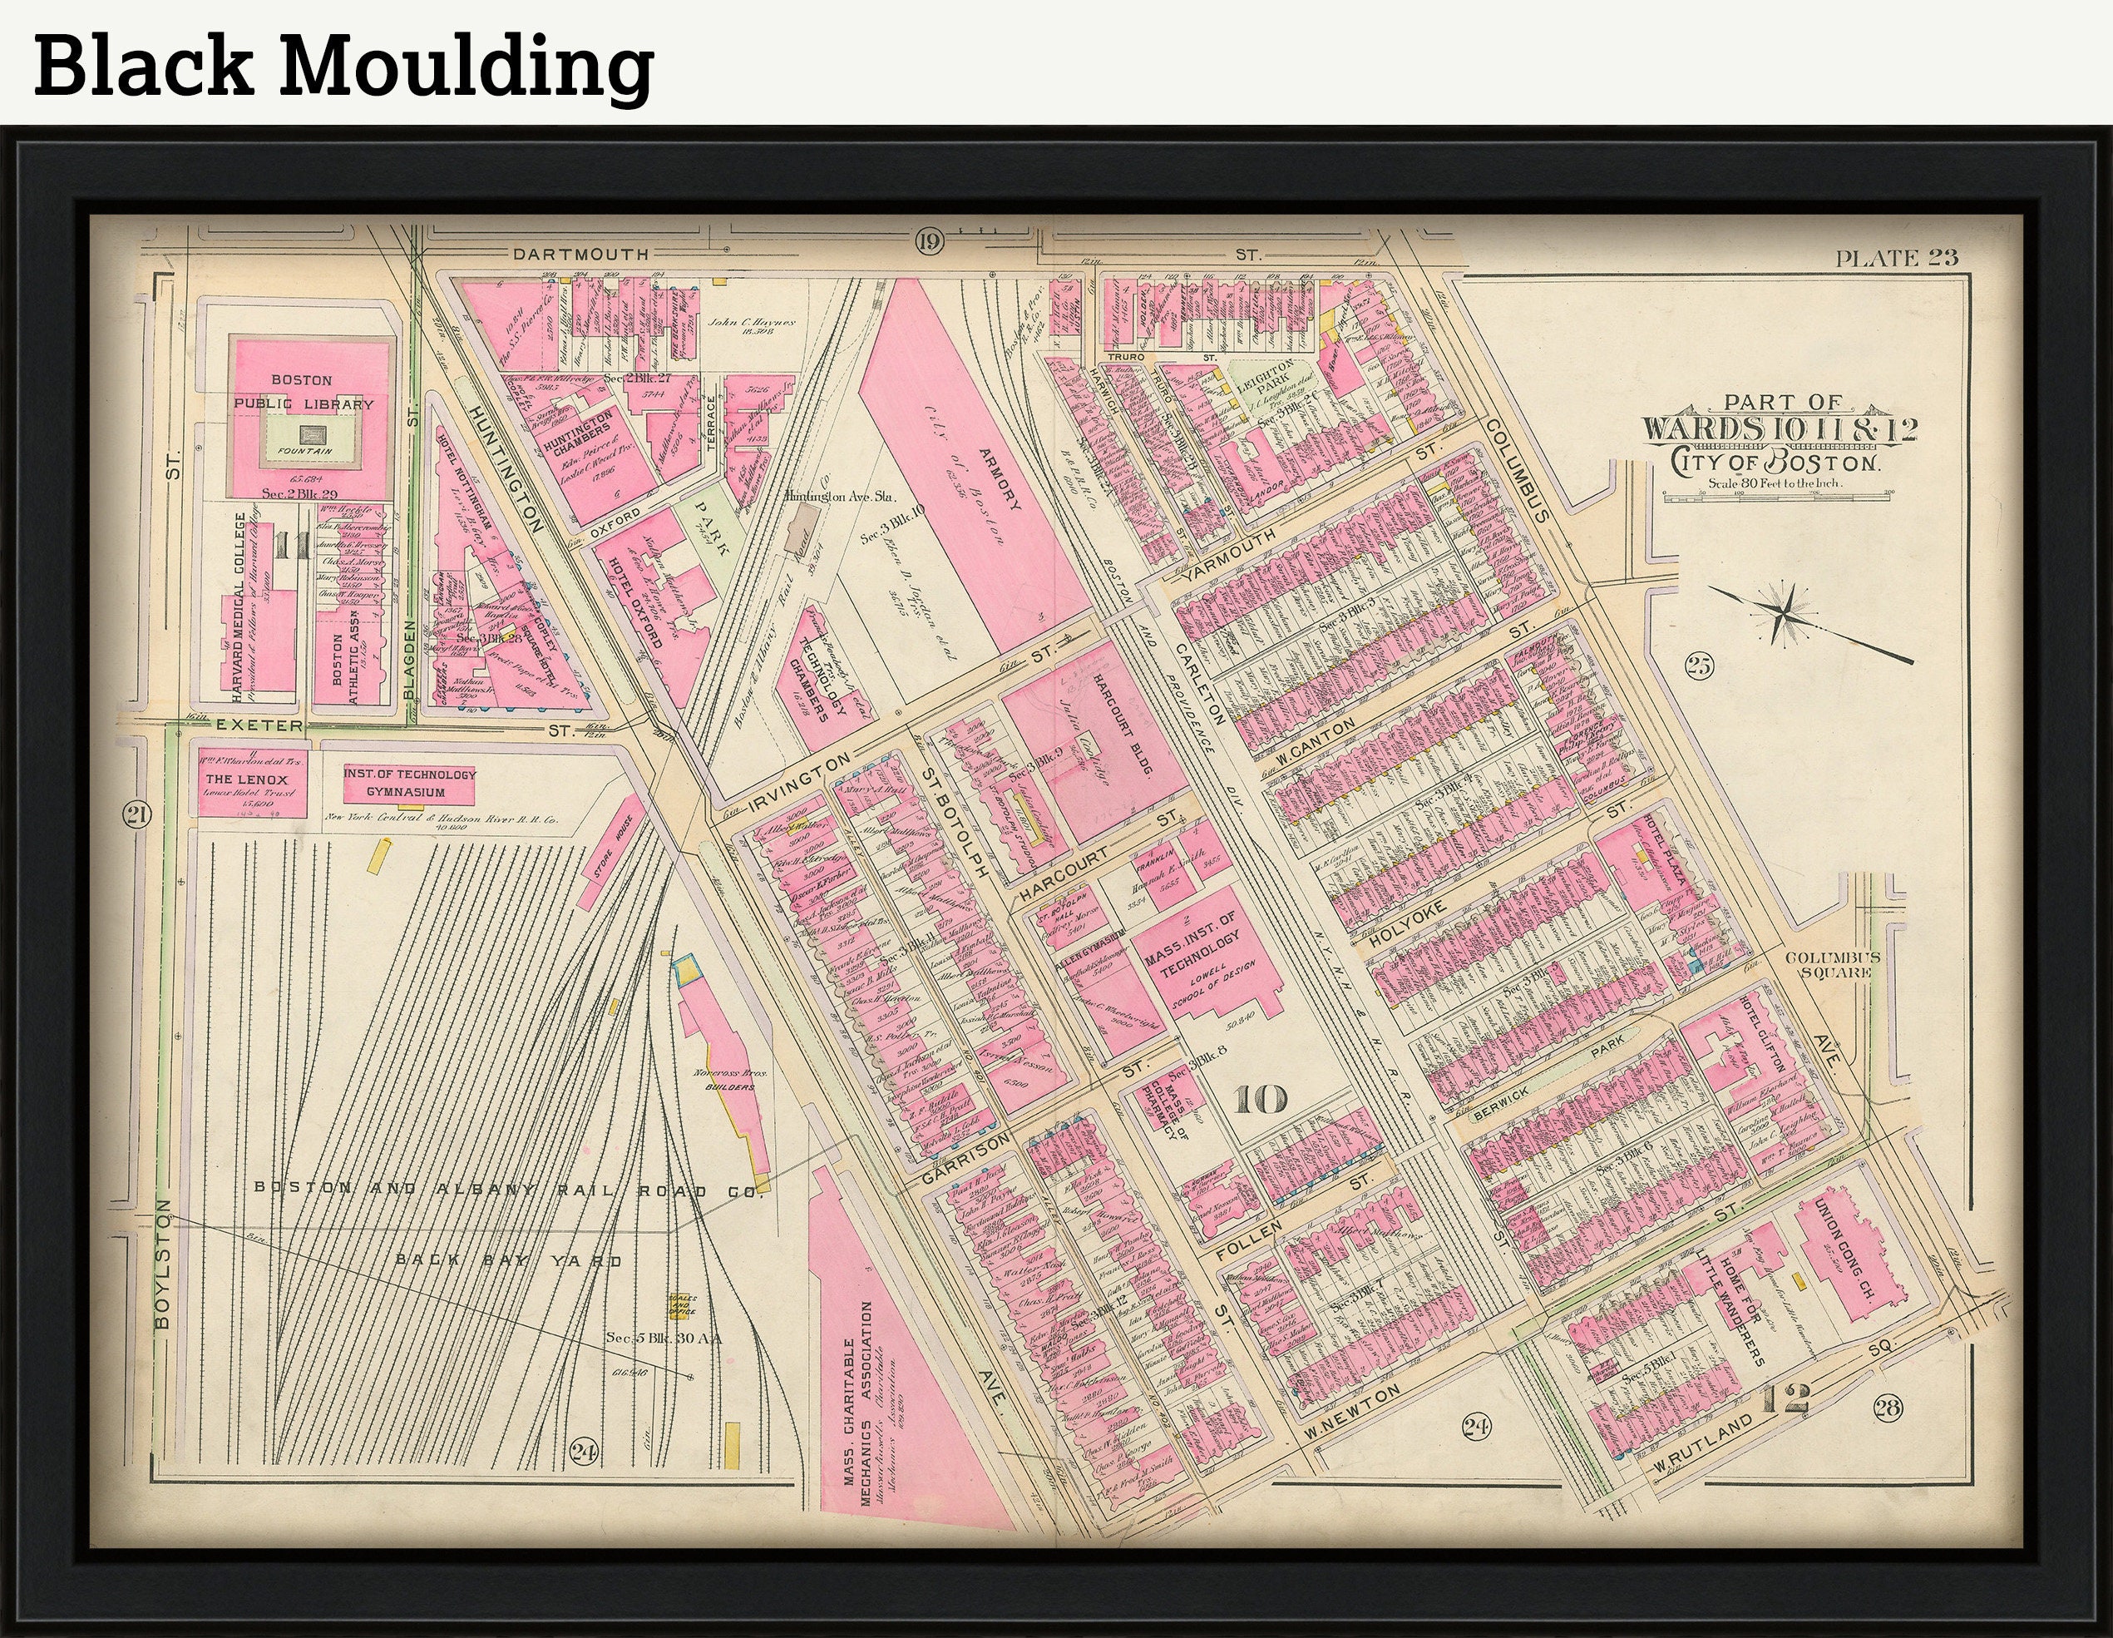This screenshot has height=1638, width=2113.
Task: Select the circled plate number 21
Action: click(x=136, y=814)
